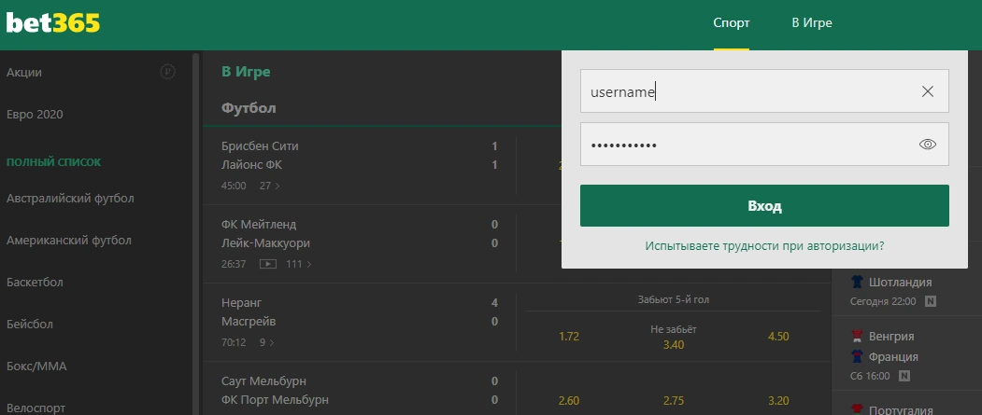
Task: Switch to the Спорт tab
Action: 731,23
